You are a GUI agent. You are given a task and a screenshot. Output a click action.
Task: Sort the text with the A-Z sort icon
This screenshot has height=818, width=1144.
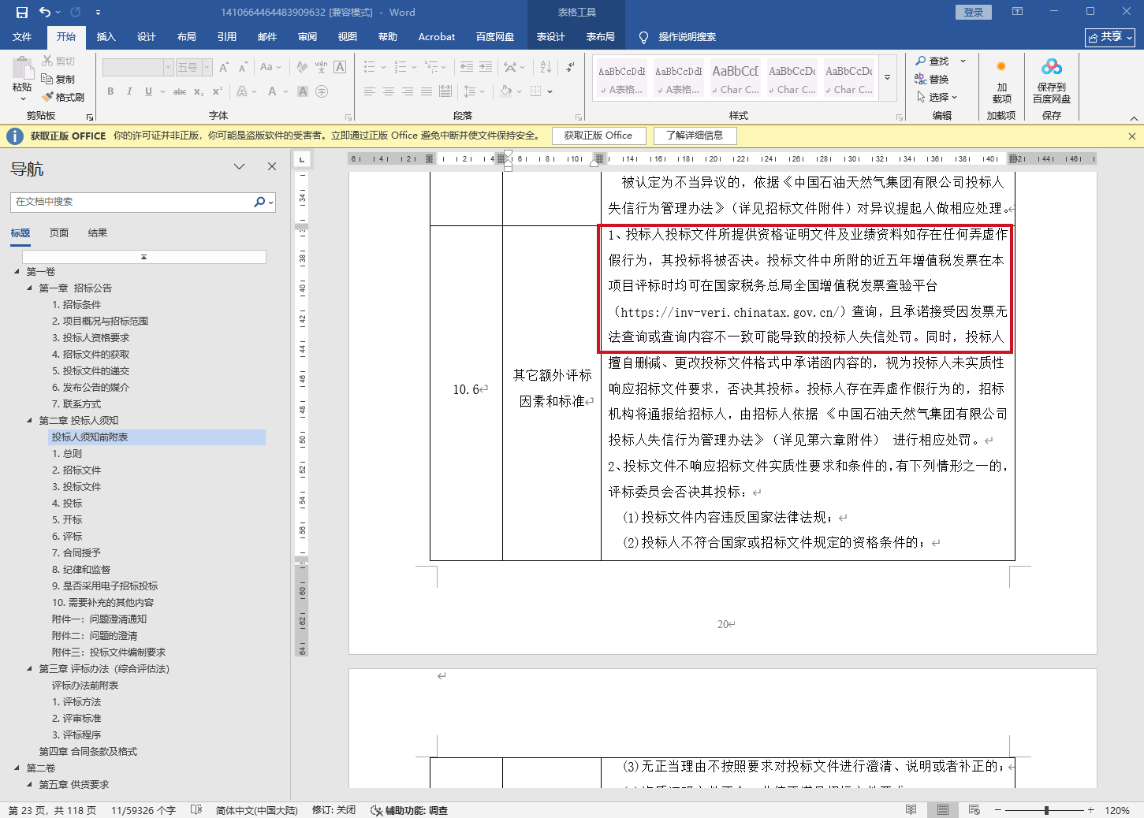click(545, 67)
